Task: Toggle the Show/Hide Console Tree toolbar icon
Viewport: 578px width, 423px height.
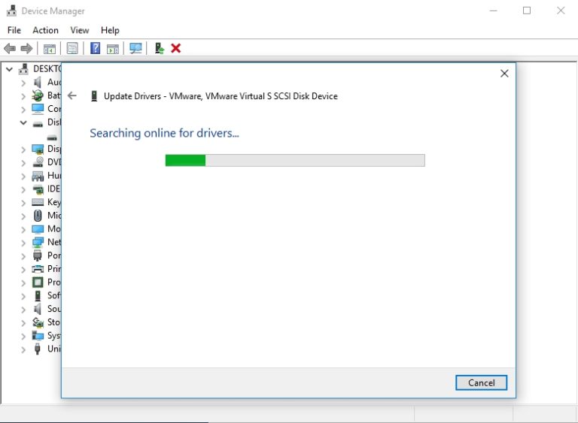Action: point(50,48)
